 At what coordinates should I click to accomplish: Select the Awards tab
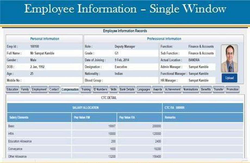pyautogui.click(x=158, y=89)
